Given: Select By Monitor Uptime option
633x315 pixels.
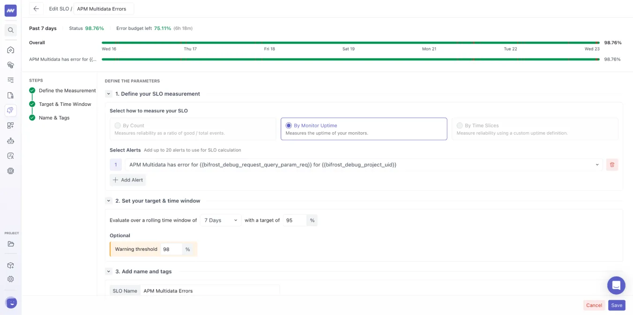Looking at the screenshot, I should coord(364,129).
